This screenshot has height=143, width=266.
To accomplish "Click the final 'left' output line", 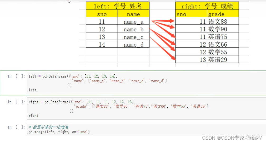I will [x=32, y=90].
